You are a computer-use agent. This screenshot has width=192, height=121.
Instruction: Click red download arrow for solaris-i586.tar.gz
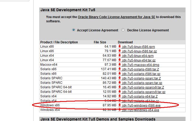120,73
